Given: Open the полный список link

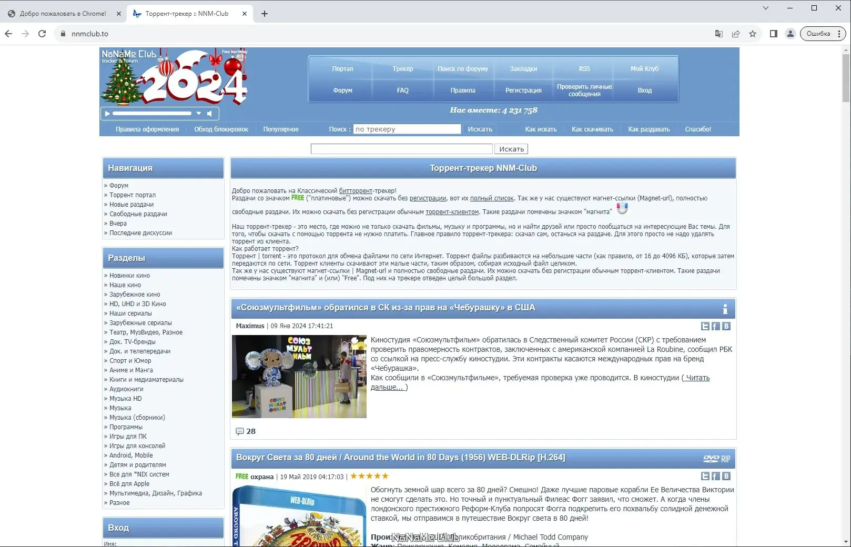Looking at the screenshot, I should tap(492, 198).
